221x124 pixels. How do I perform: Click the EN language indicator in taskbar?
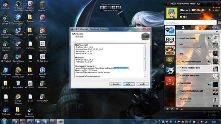(156, 121)
